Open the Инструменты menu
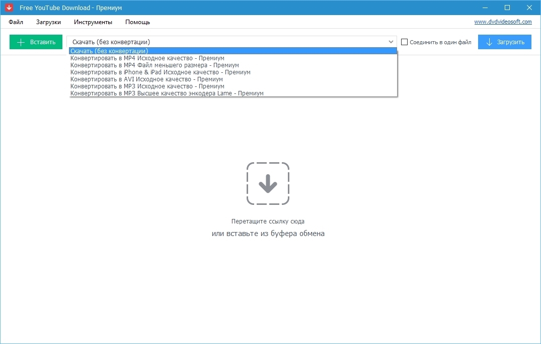This screenshot has height=344, width=541. pos(93,22)
